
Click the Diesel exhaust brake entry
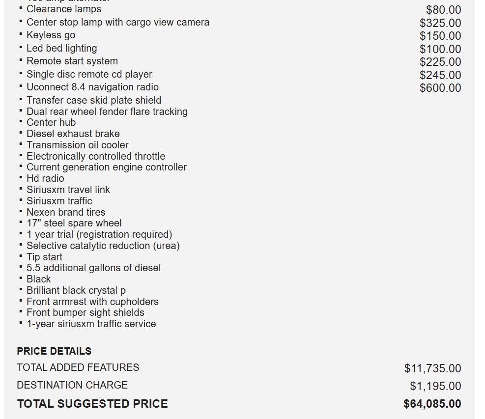coord(73,134)
